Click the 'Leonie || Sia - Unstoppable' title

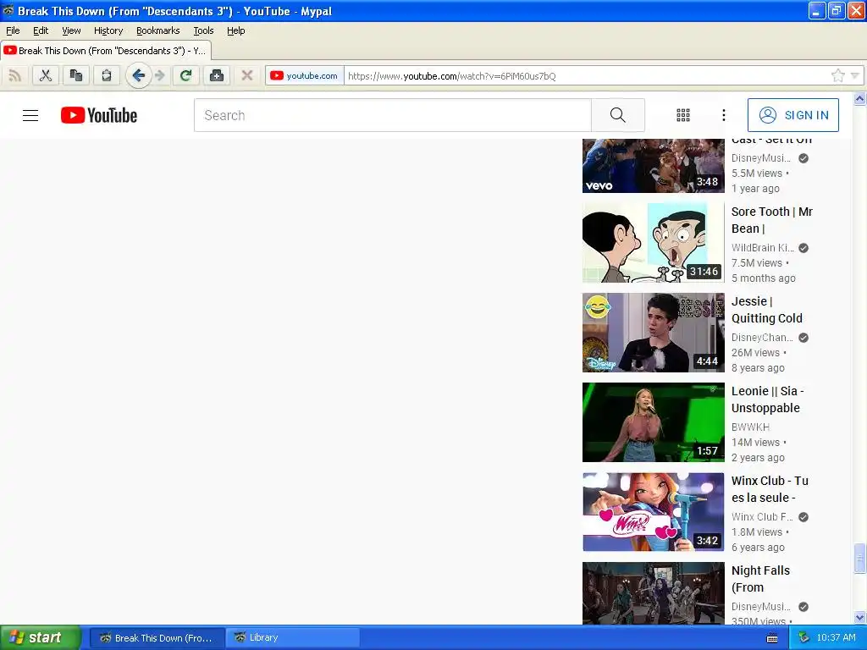click(x=767, y=399)
